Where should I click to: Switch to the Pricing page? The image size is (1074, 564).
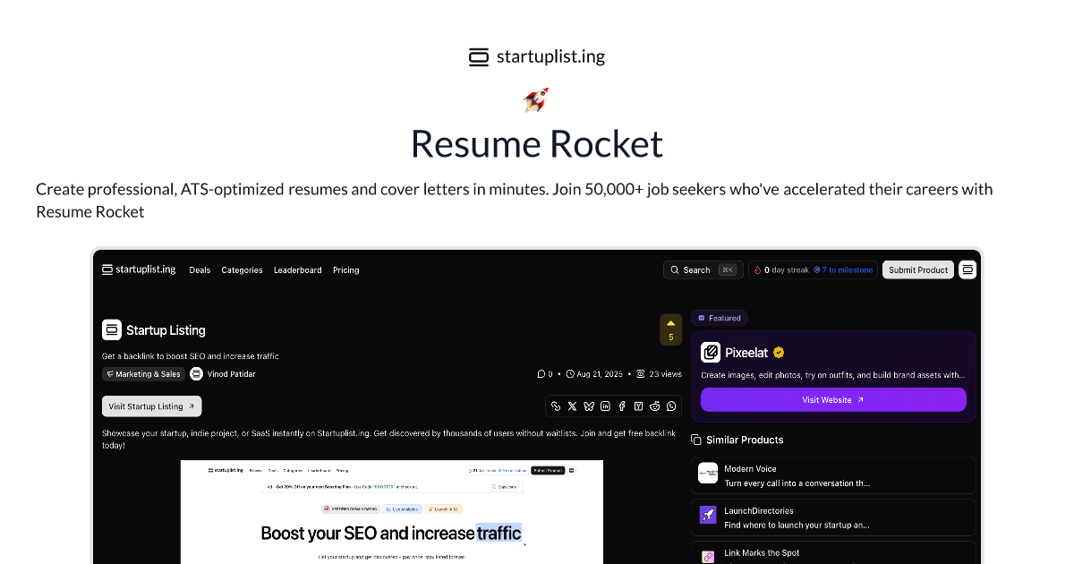pyautogui.click(x=345, y=269)
